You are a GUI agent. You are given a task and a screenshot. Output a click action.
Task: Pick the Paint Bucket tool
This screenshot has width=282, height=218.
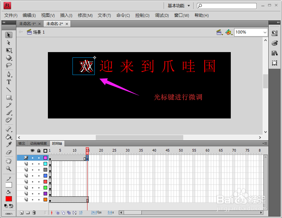tap(9, 137)
